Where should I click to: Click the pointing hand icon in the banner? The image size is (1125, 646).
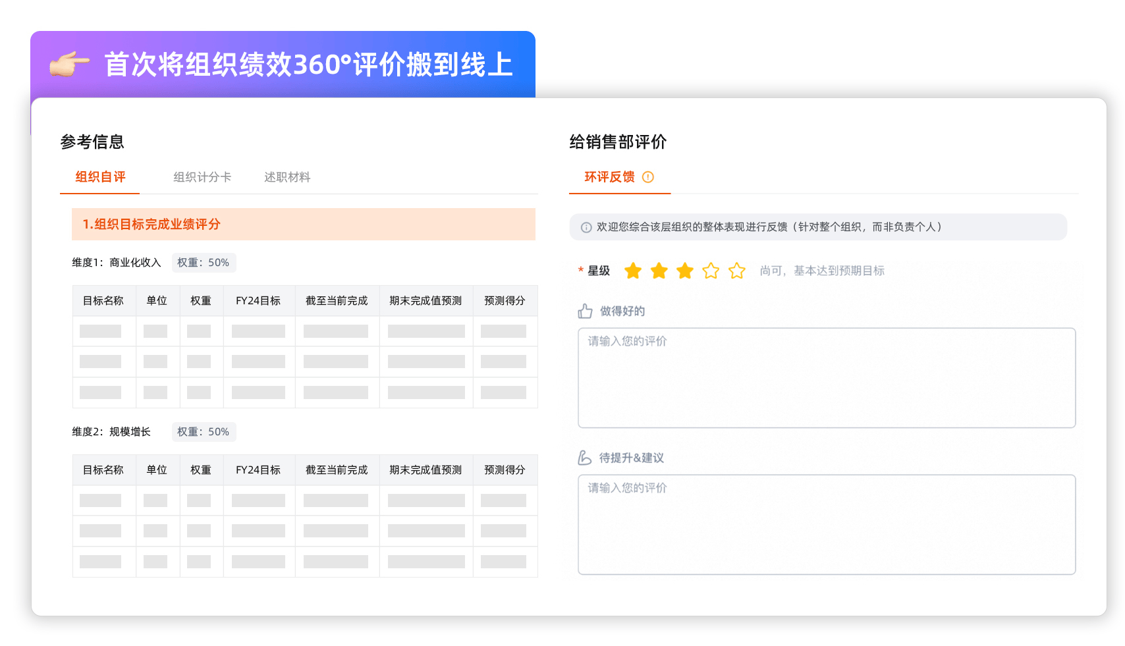(69, 65)
